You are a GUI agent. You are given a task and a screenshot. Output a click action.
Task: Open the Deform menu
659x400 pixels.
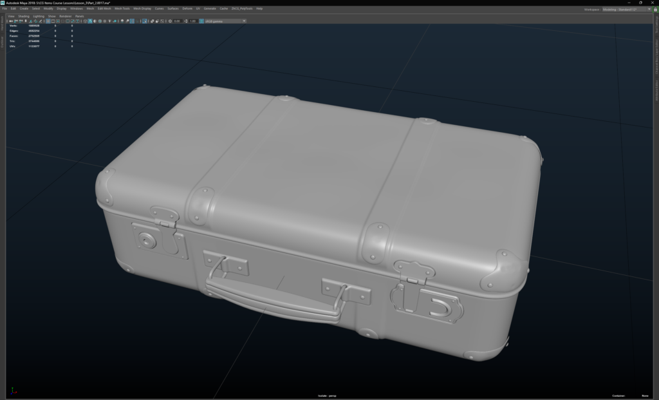(x=187, y=8)
